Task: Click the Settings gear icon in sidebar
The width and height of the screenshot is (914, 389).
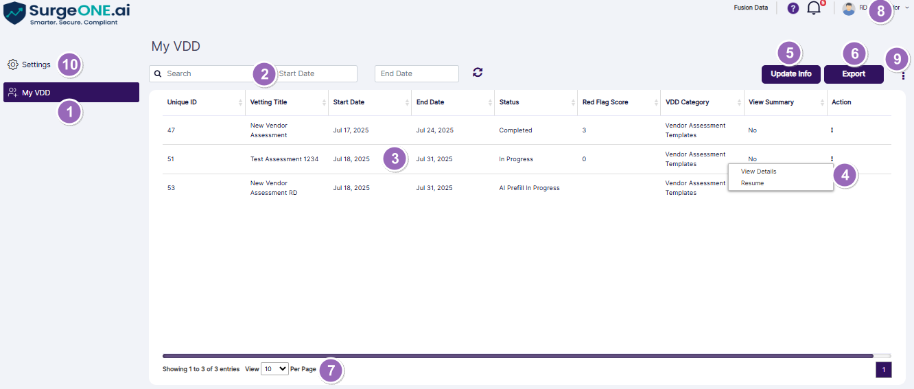Action: click(13, 64)
